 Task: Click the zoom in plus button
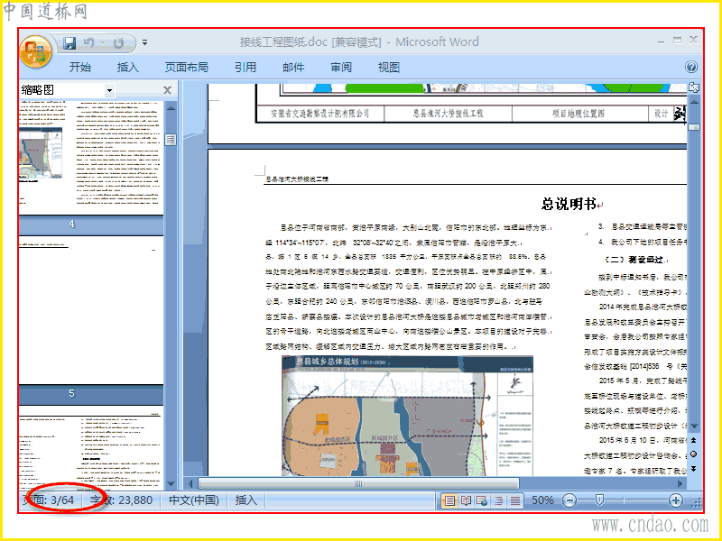coord(675,500)
